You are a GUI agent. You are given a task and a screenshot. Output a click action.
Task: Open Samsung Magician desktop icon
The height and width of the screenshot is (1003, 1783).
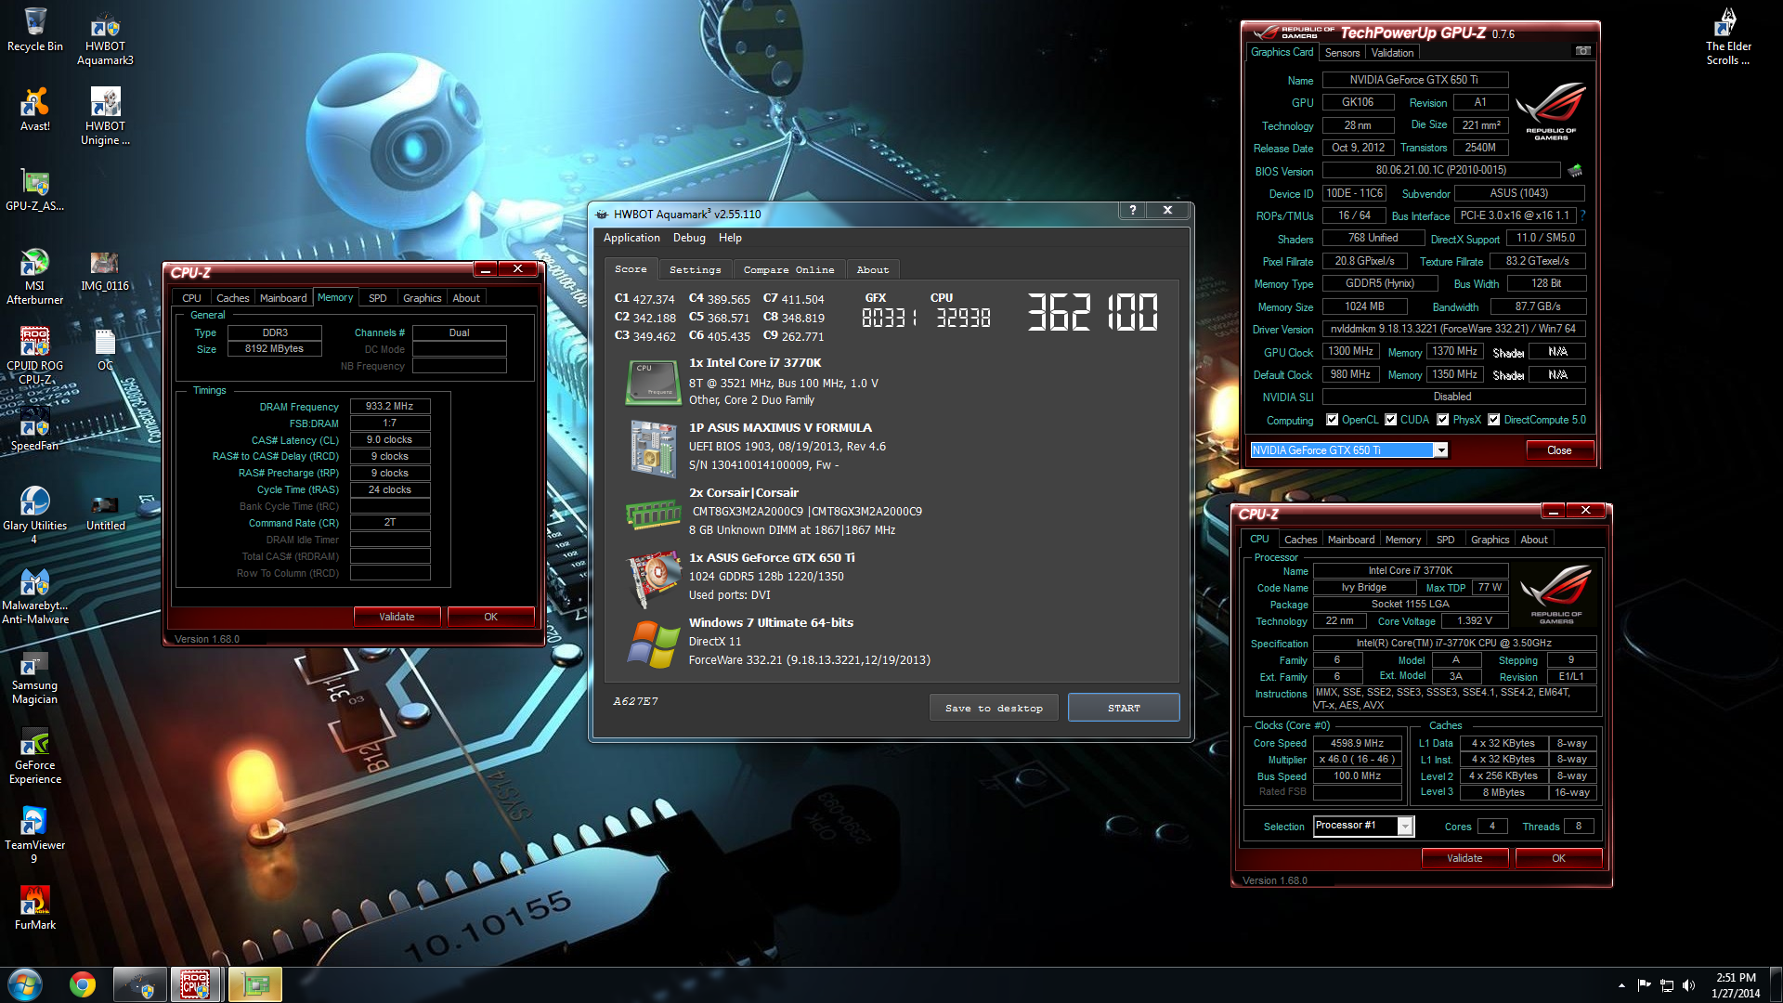(35, 676)
